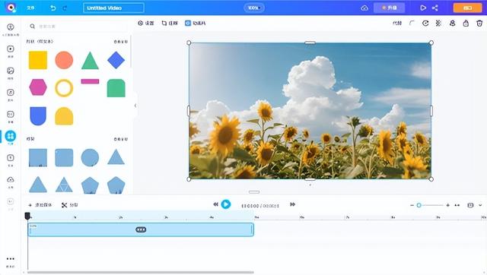The image size is (487, 275).
Task: Open the topmost circular icon in sidebar
Action: click(x=11, y=27)
